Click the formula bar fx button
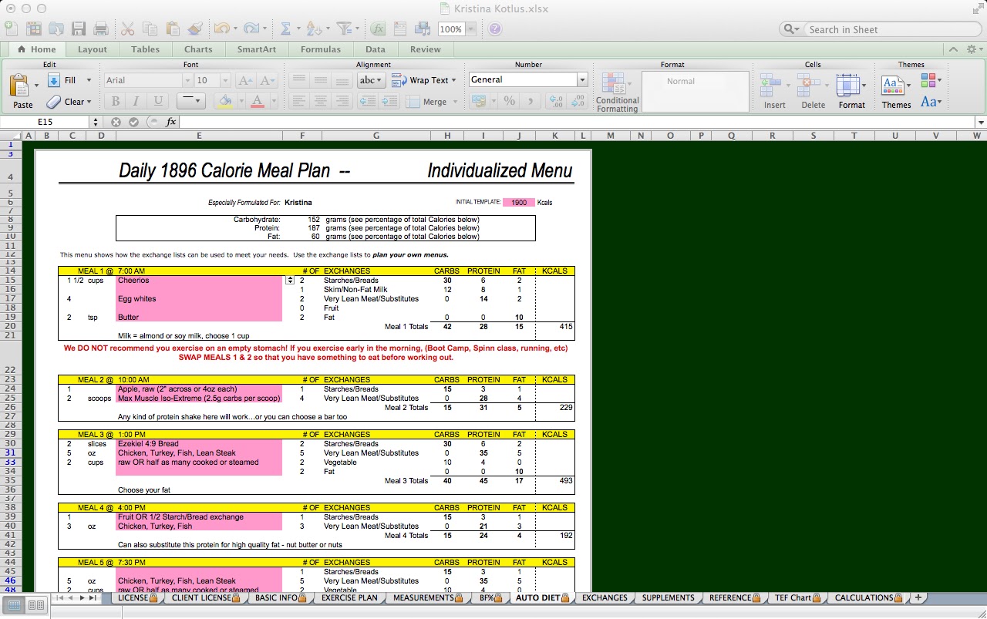Image resolution: width=987 pixels, height=619 pixels. [x=170, y=122]
